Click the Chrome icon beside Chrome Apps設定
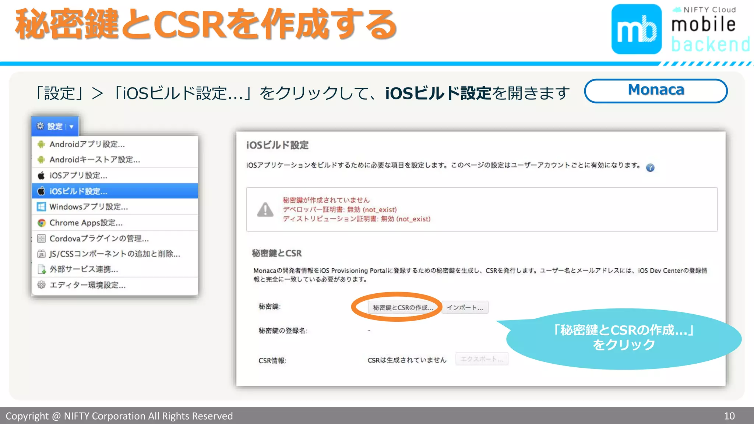754x424 pixels. point(41,223)
